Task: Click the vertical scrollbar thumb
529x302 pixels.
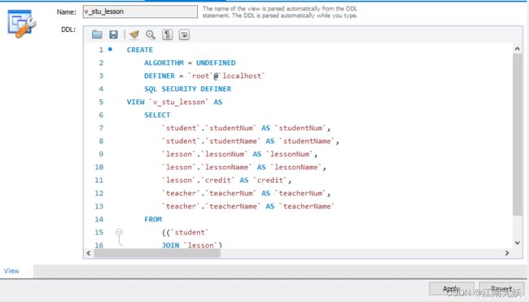Action: (517, 134)
